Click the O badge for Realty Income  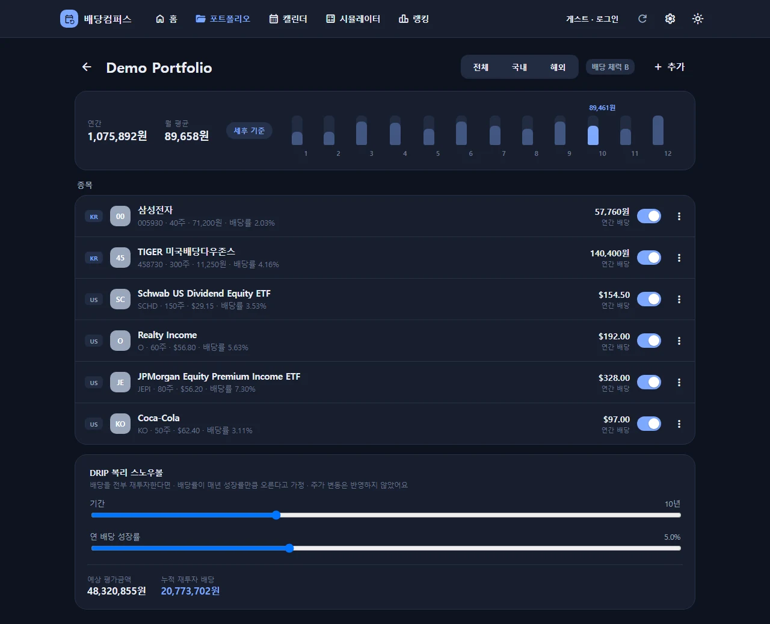click(x=120, y=341)
